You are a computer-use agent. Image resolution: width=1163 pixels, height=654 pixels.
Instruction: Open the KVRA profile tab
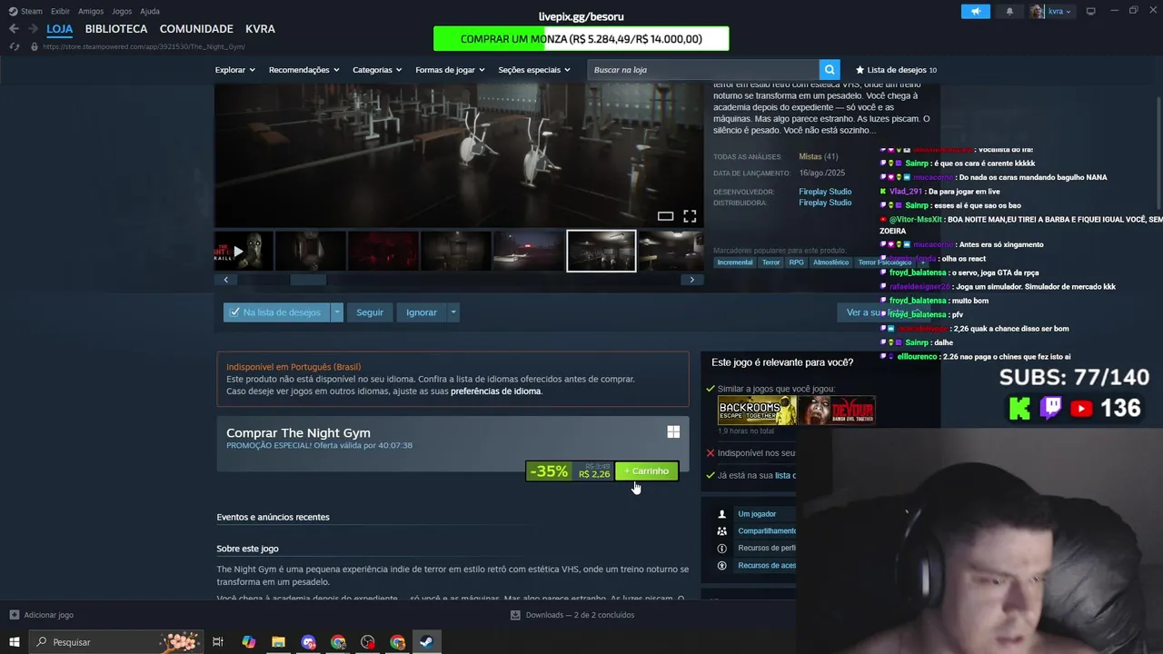pos(260,29)
